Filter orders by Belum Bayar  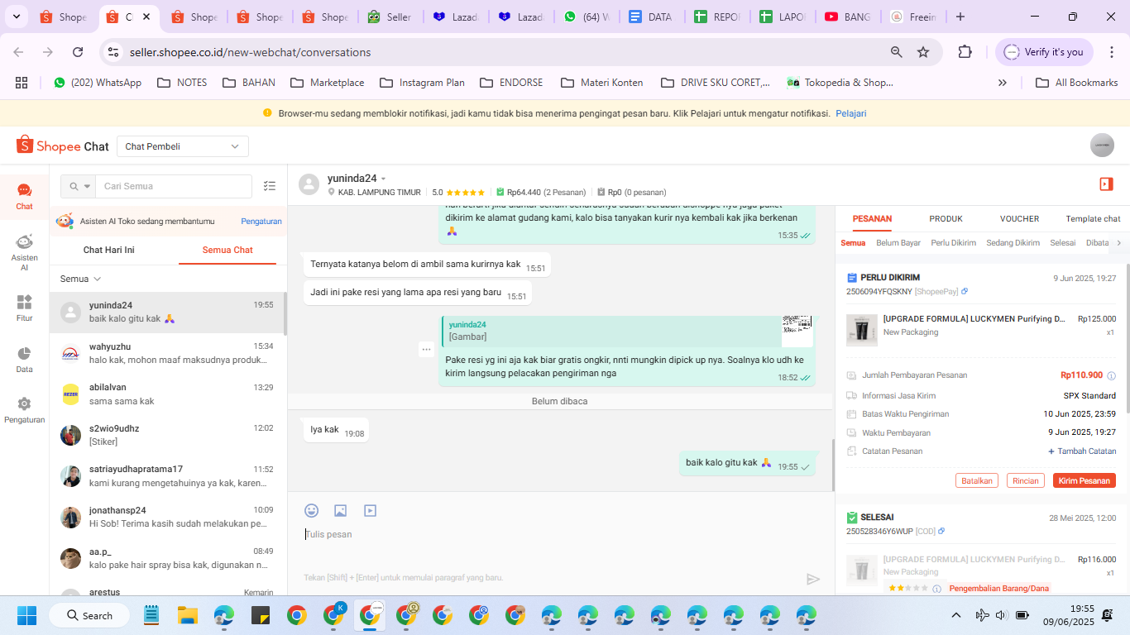pyautogui.click(x=898, y=243)
